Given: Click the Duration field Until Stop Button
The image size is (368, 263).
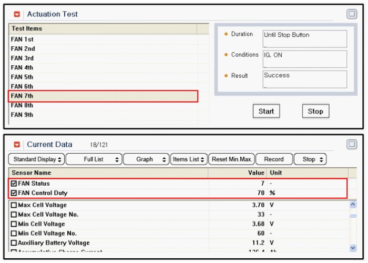Looking at the screenshot, I should coord(304,39).
